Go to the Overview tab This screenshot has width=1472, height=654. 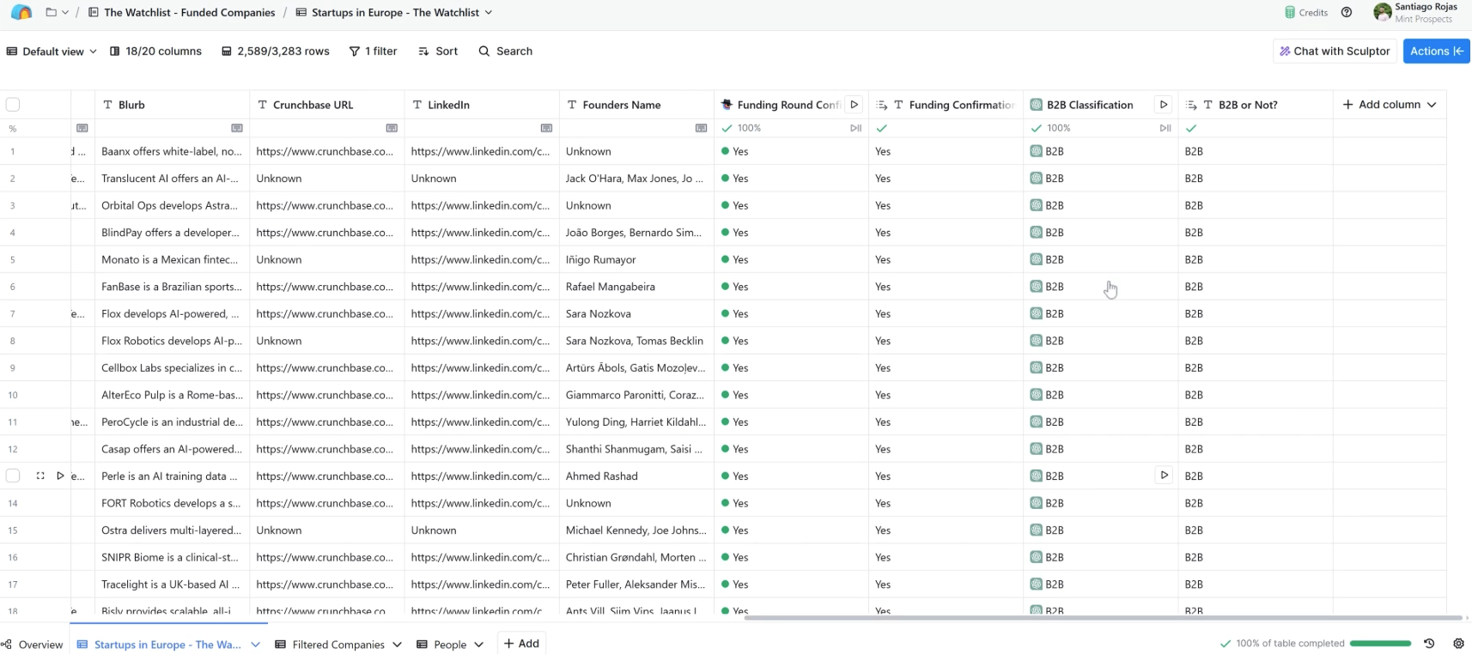(33, 645)
